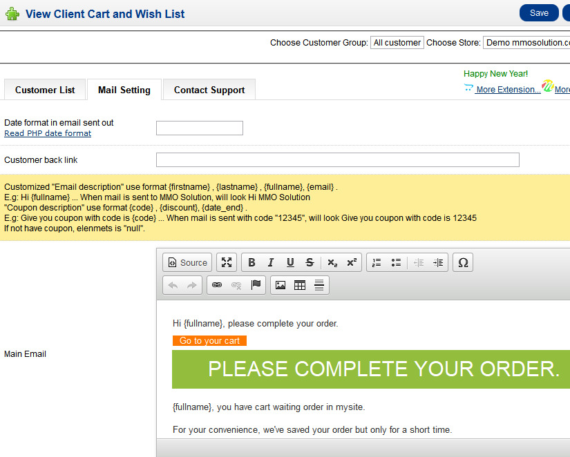Image resolution: width=570 pixels, height=457 pixels.
Task: Insert a bulleted list
Action: [x=396, y=262]
